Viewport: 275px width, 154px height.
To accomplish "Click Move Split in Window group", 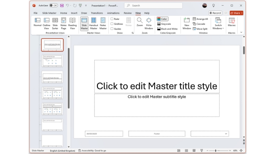I will tap(200, 29).
